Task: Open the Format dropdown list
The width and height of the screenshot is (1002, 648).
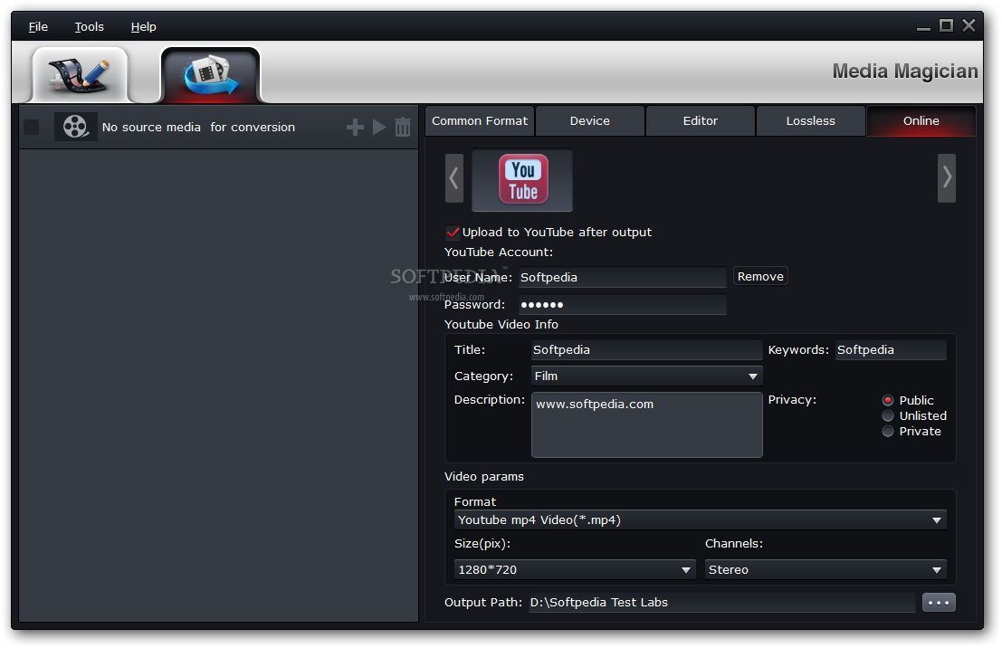Action: click(x=700, y=519)
